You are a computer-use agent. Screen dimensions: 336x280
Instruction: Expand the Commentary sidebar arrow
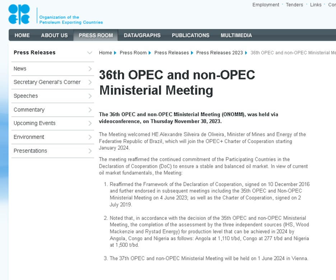(90, 110)
